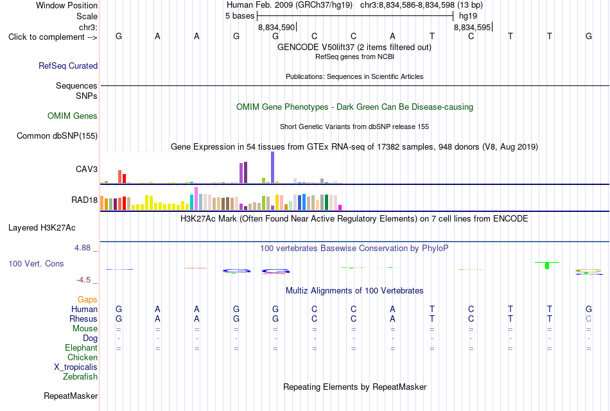Select the Zebrafish species row label

[x=80, y=377]
